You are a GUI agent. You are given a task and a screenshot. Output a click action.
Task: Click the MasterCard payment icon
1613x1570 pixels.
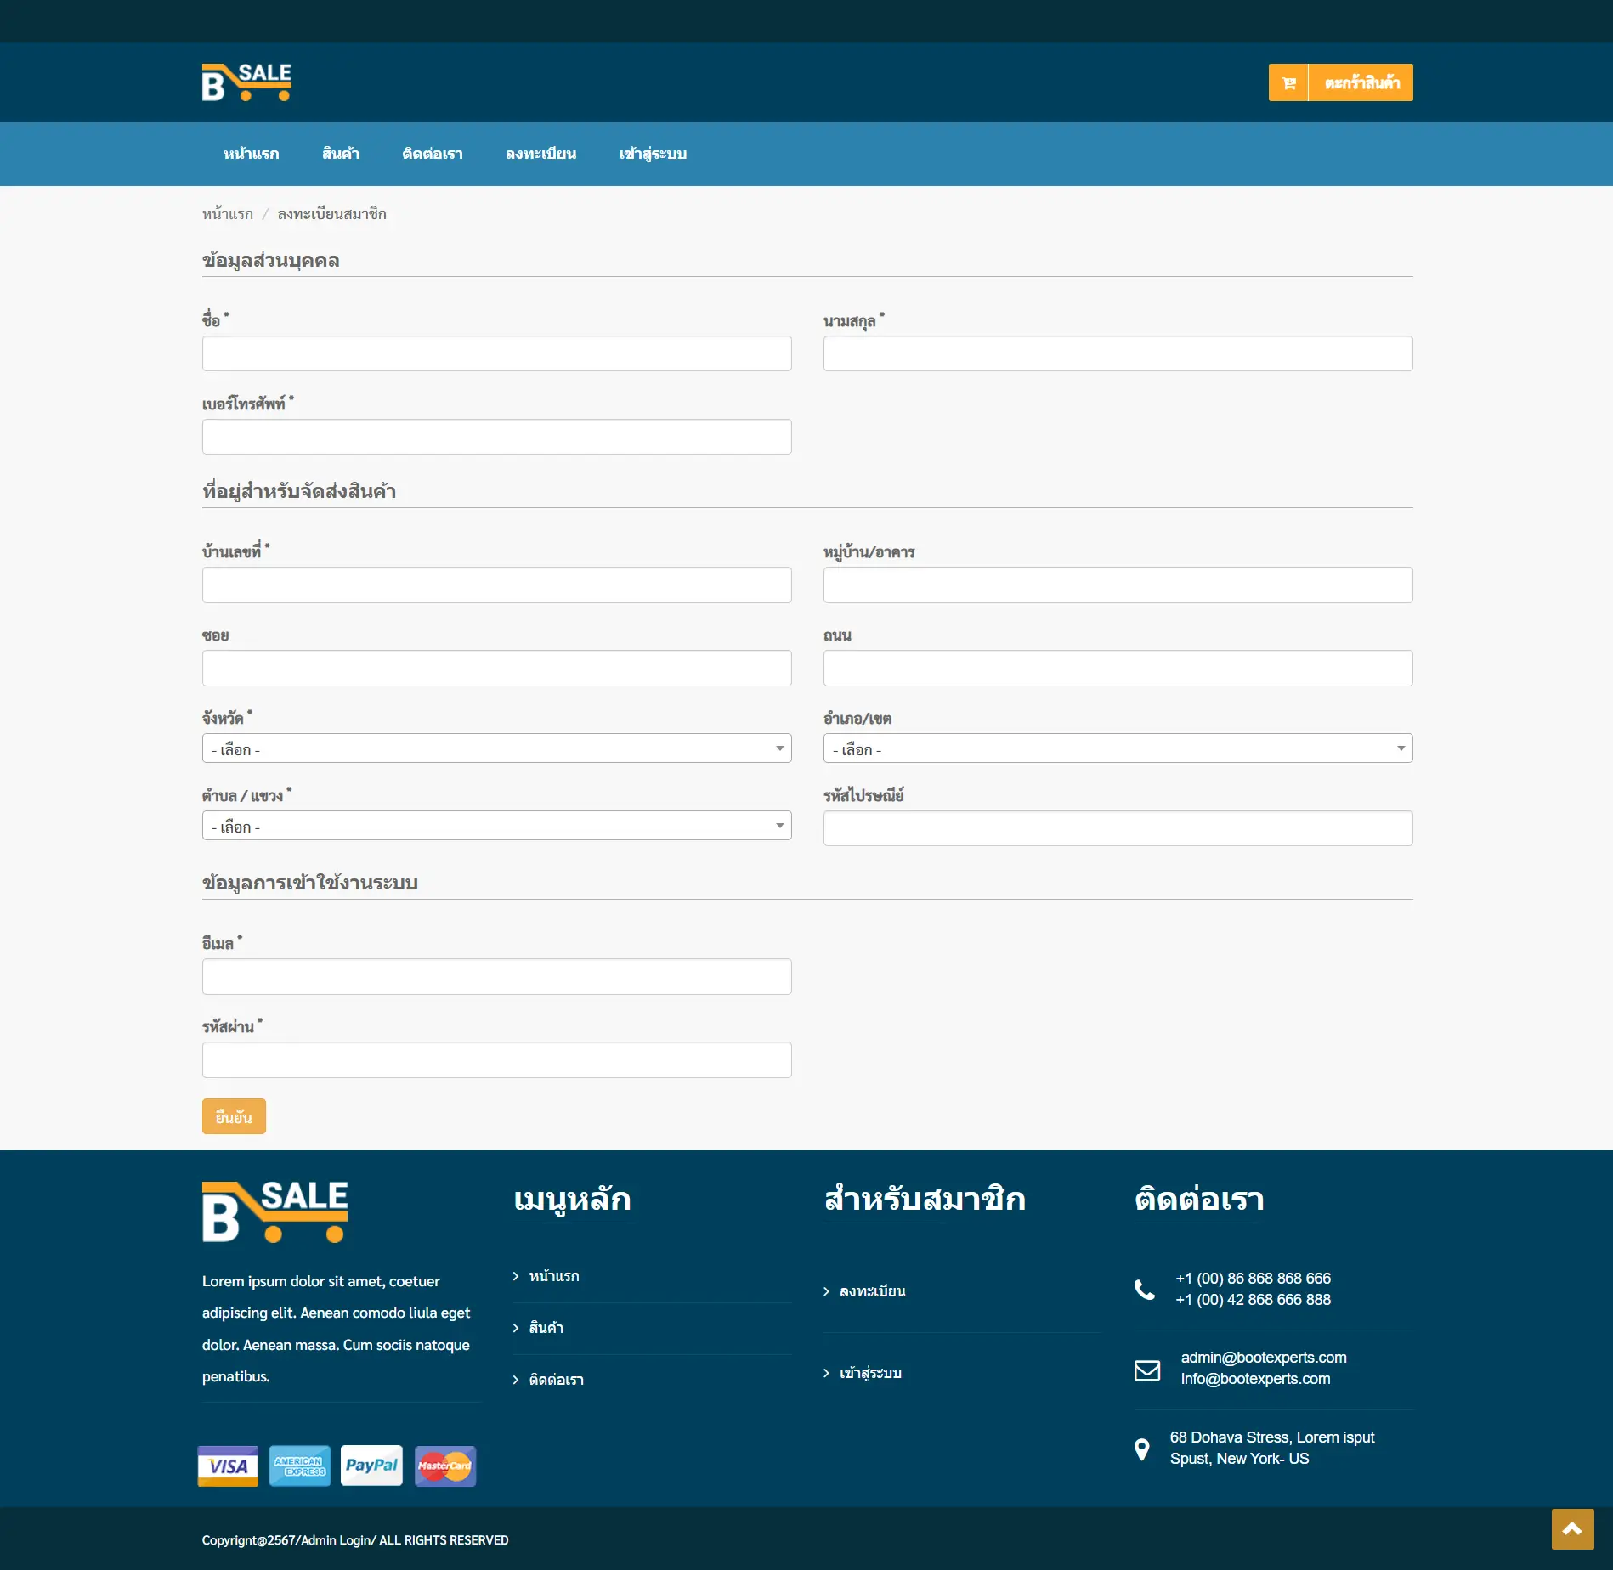point(444,1466)
